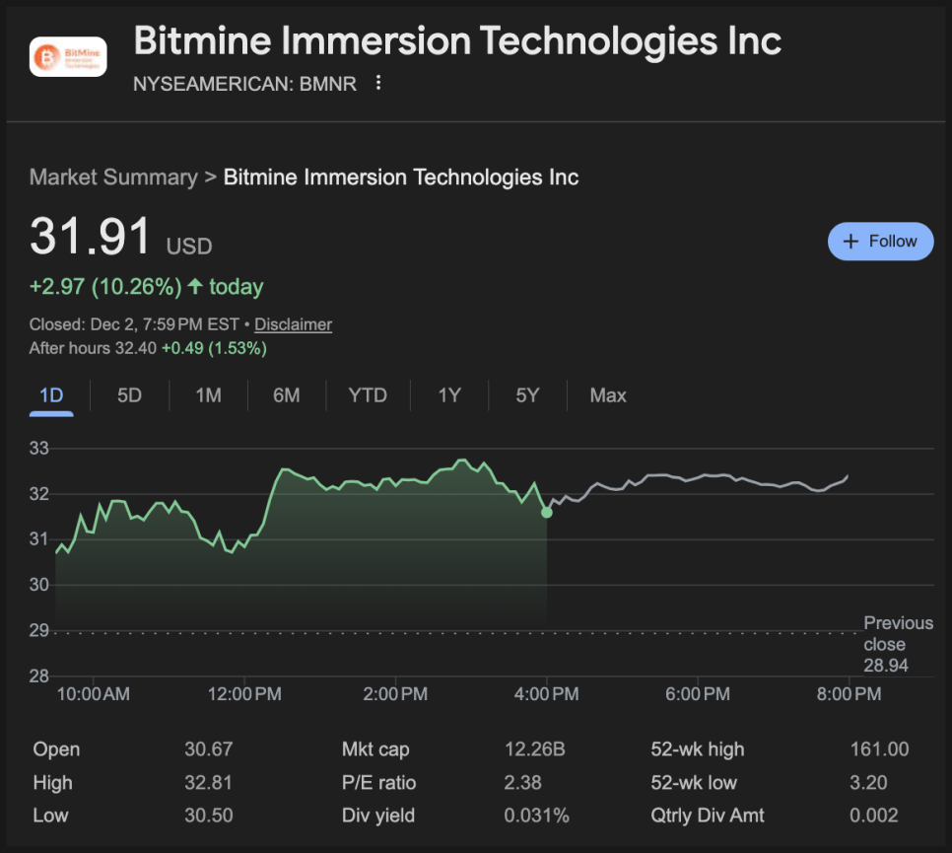Select the YTD chart tab
The width and height of the screenshot is (952, 853).
(x=368, y=395)
